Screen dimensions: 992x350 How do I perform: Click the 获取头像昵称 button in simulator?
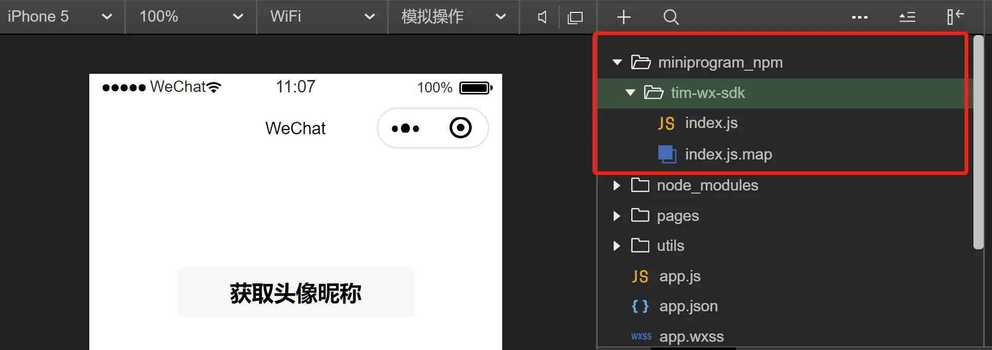(296, 292)
